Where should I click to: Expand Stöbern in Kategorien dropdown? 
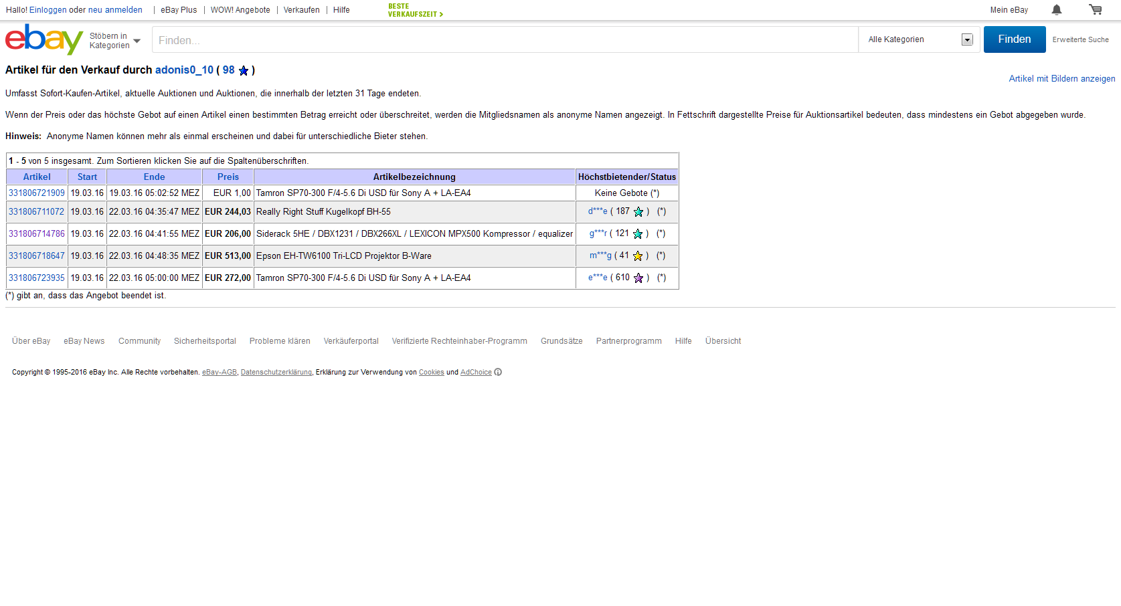pos(115,41)
